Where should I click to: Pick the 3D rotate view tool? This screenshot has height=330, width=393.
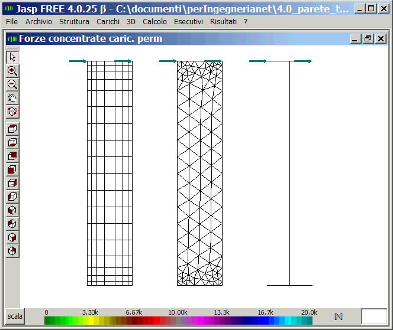pos(12,111)
